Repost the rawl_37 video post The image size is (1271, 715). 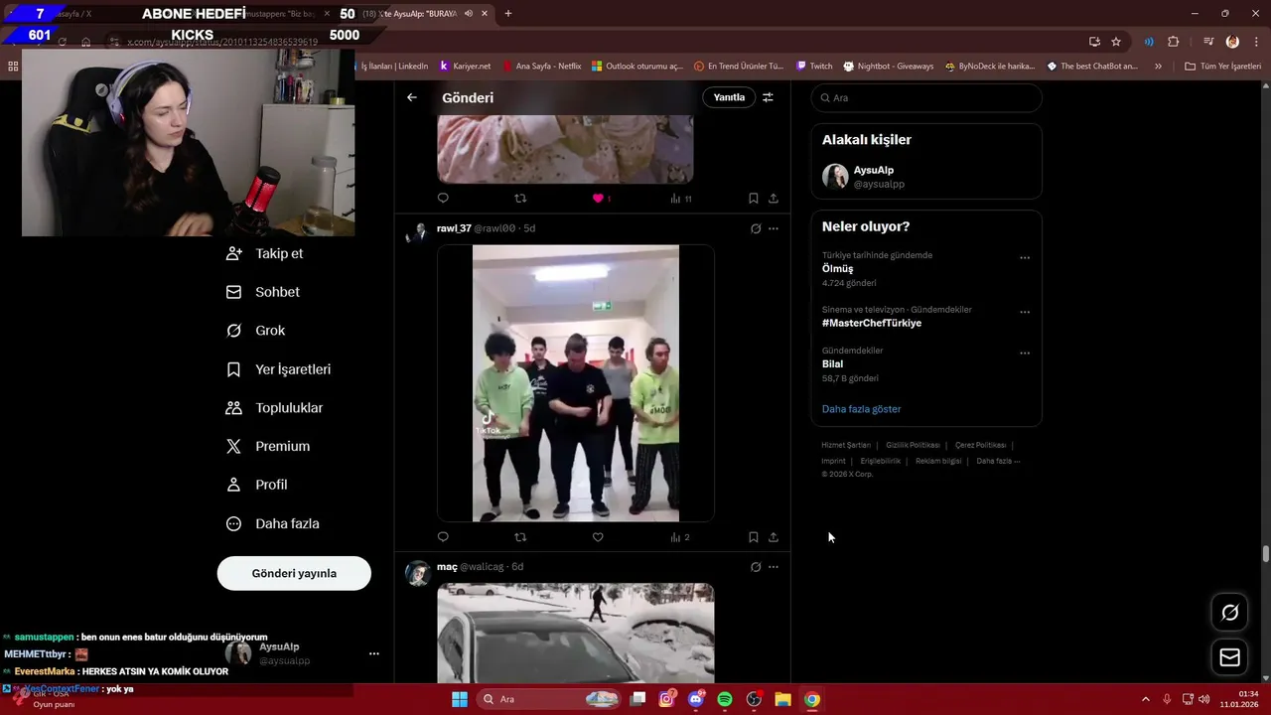(520, 537)
